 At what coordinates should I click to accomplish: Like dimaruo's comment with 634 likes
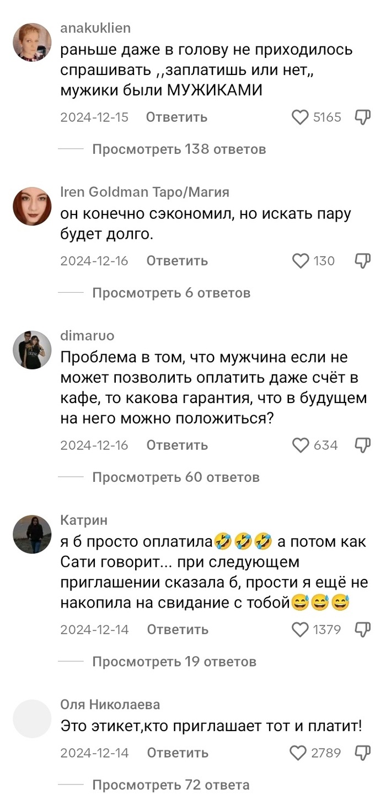[x=300, y=445]
